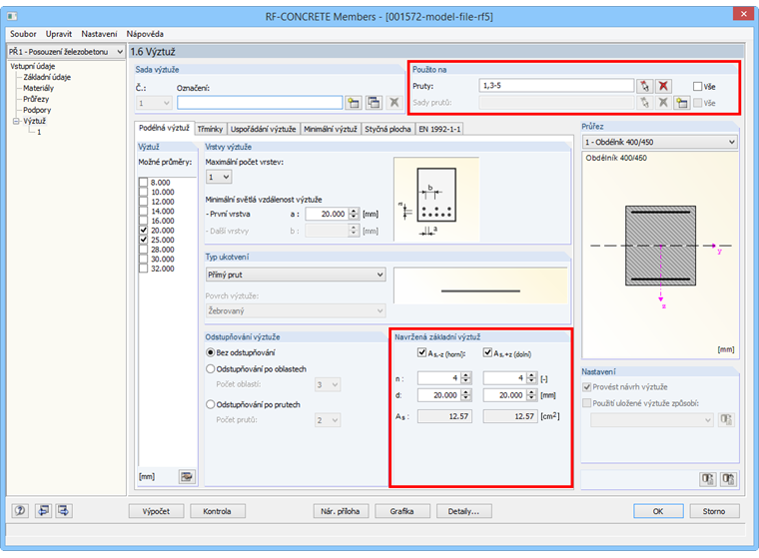This screenshot has height=558, width=759.
Task: Click První vrstva spacing field 20.000
Action: pos(327,214)
